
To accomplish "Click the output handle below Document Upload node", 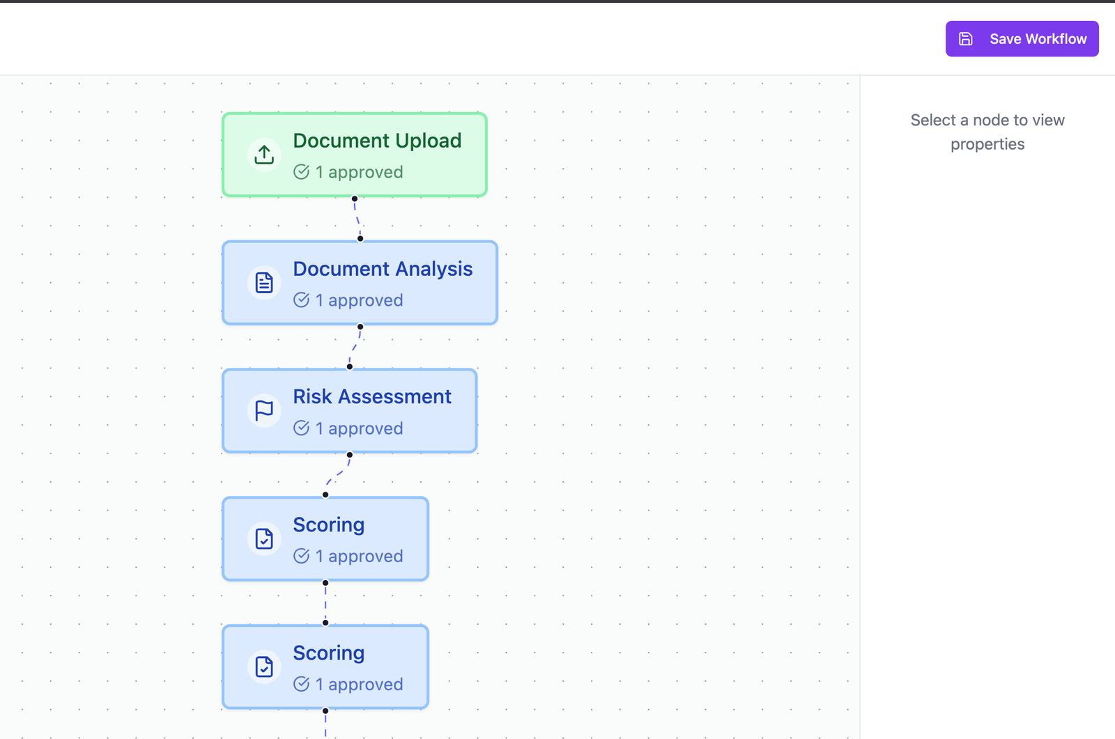I will tap(355, 199).
